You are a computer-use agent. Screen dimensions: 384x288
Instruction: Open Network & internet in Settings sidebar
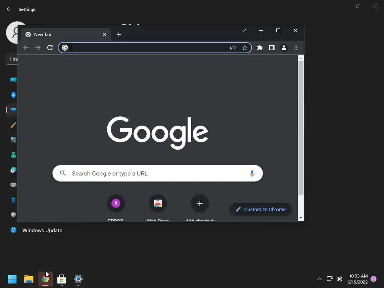13,110
